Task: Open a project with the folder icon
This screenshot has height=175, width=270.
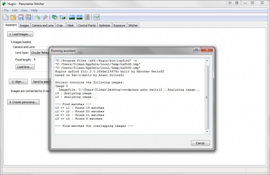Action: 13,17
